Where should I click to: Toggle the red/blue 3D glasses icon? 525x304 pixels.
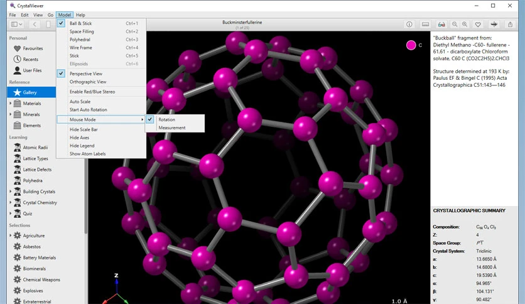[441, 24]
